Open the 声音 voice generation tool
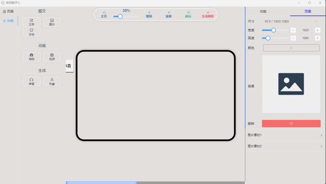This screenshot has height=184, width=326. coord(31,81)
